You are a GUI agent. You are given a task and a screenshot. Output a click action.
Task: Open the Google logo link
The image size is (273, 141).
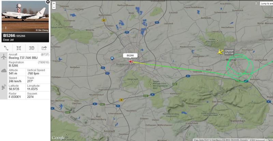(58, 138)
